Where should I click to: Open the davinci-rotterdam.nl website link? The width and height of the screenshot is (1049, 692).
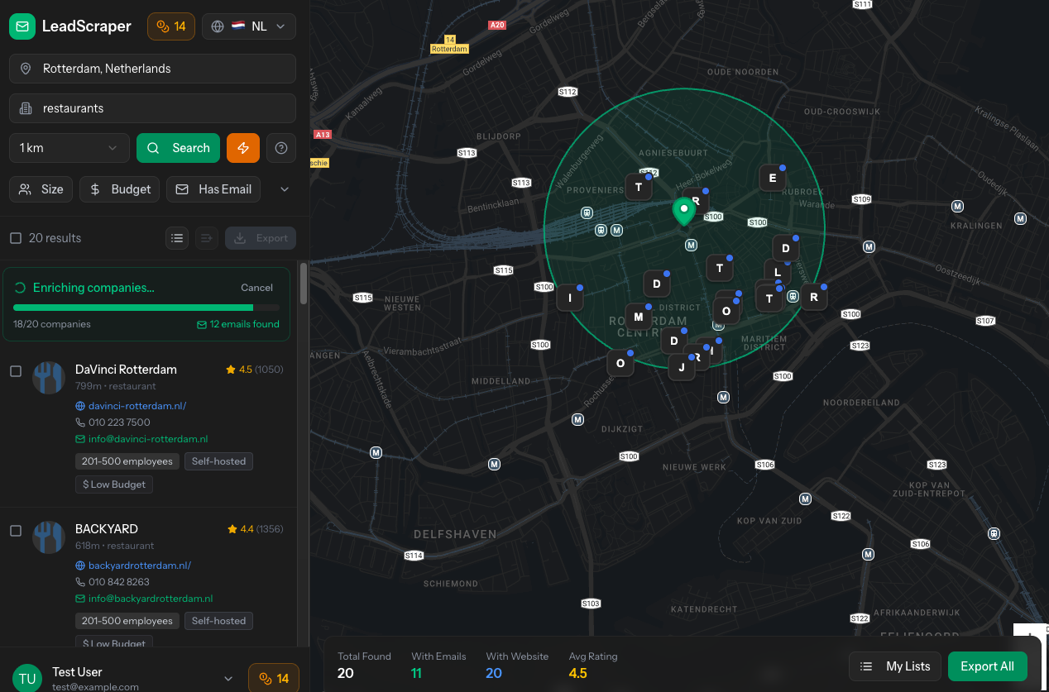point(137,406)
